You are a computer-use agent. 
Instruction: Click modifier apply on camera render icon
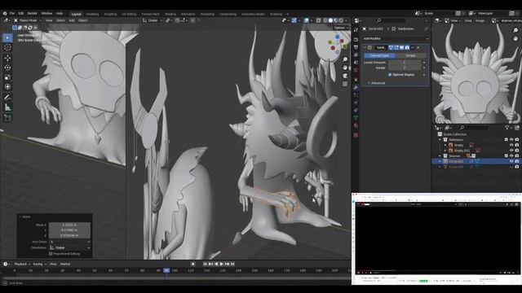407,47
